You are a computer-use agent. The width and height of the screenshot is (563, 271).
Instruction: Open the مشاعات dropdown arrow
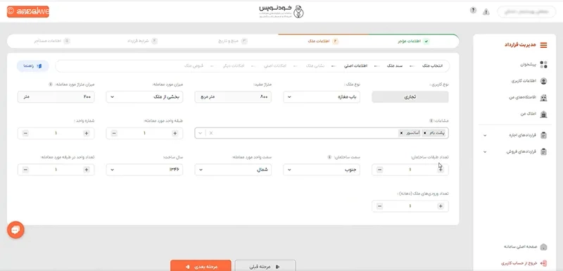click(201, 133)
